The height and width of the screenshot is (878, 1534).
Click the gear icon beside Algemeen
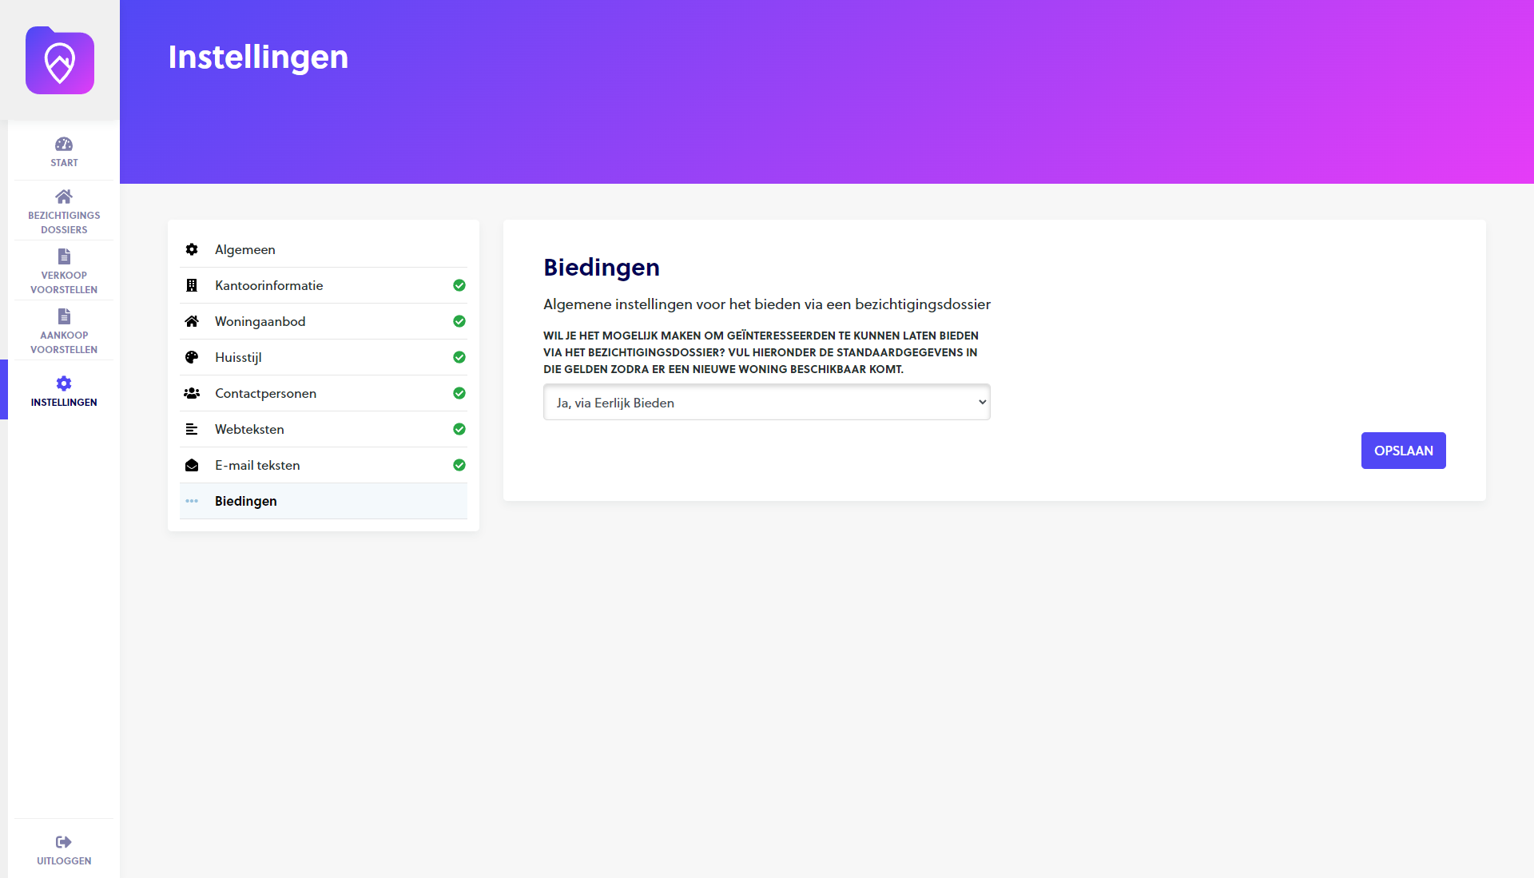tap(192, 249)
